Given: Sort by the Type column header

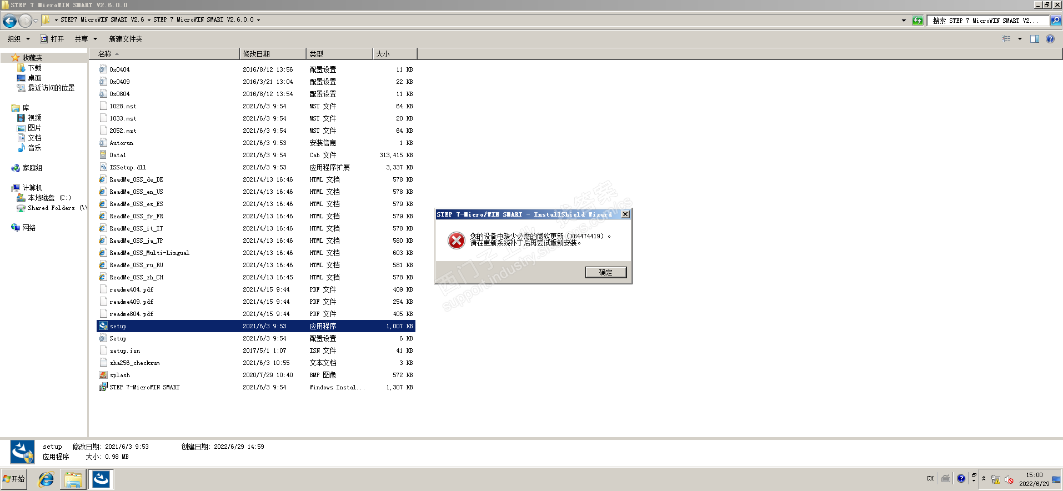Looking at the screenshot, I should 339,54.
